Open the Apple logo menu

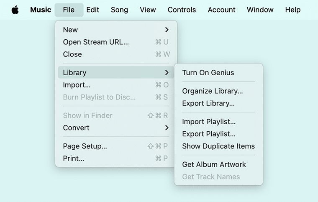pyautogui.click(x=15, y=10)
